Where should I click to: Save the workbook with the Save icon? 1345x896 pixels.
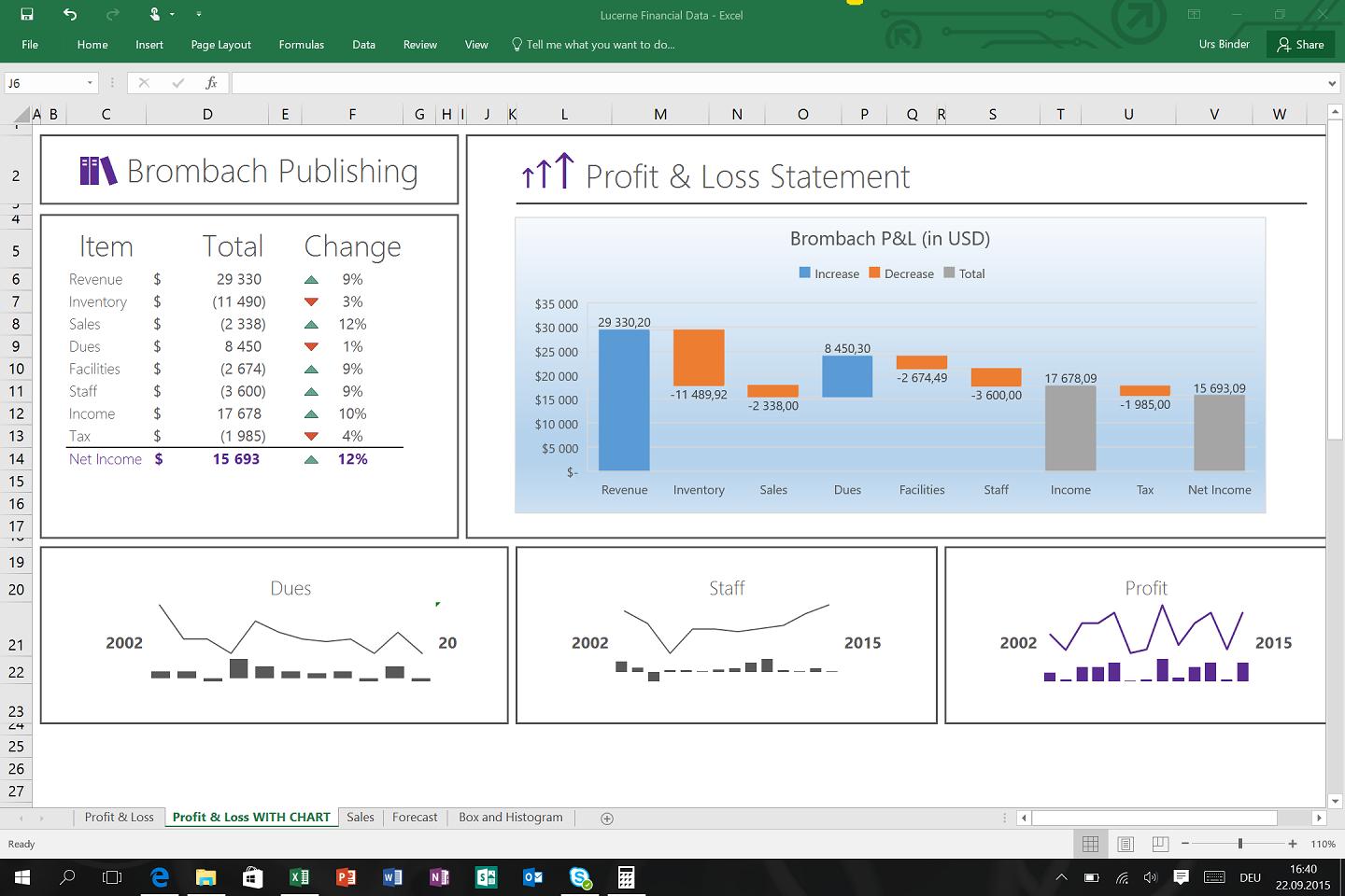tap(27, 14)
